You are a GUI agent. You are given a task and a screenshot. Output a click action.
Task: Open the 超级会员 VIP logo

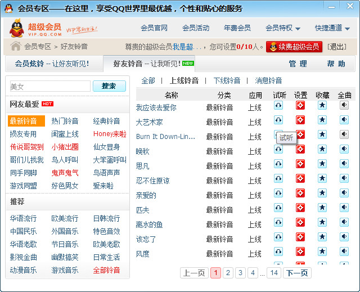(x=36, y=29)
